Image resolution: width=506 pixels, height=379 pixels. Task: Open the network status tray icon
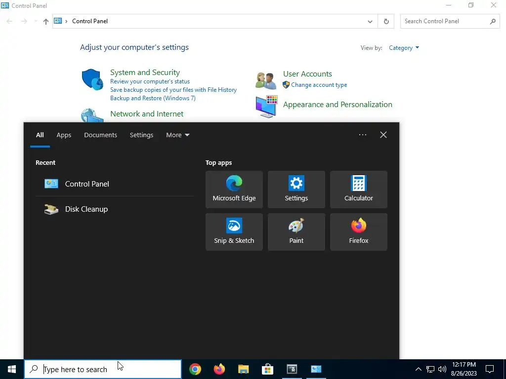click(430, 369)
